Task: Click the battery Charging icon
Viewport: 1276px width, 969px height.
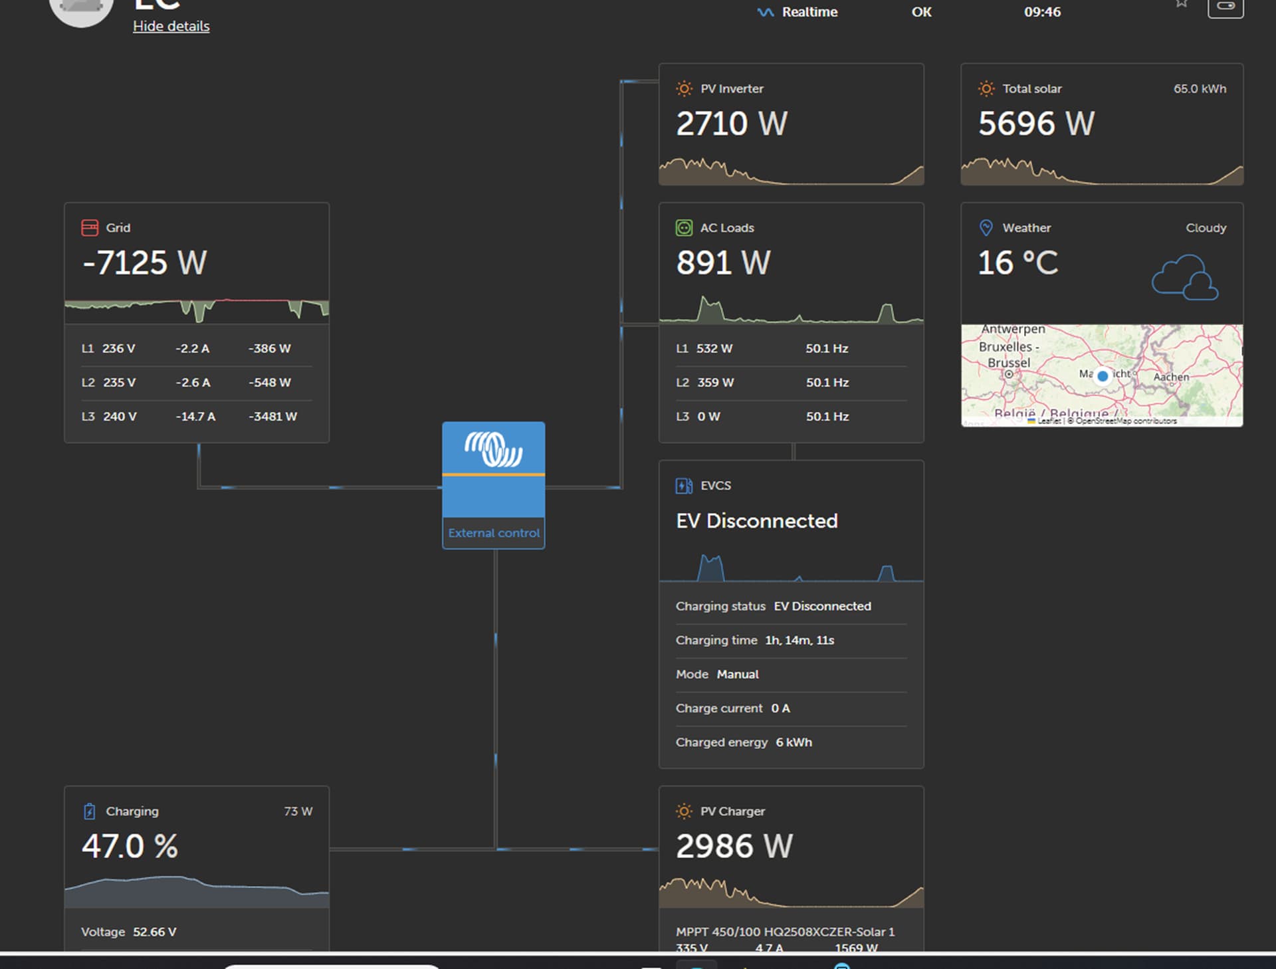Action: [90, 811]
